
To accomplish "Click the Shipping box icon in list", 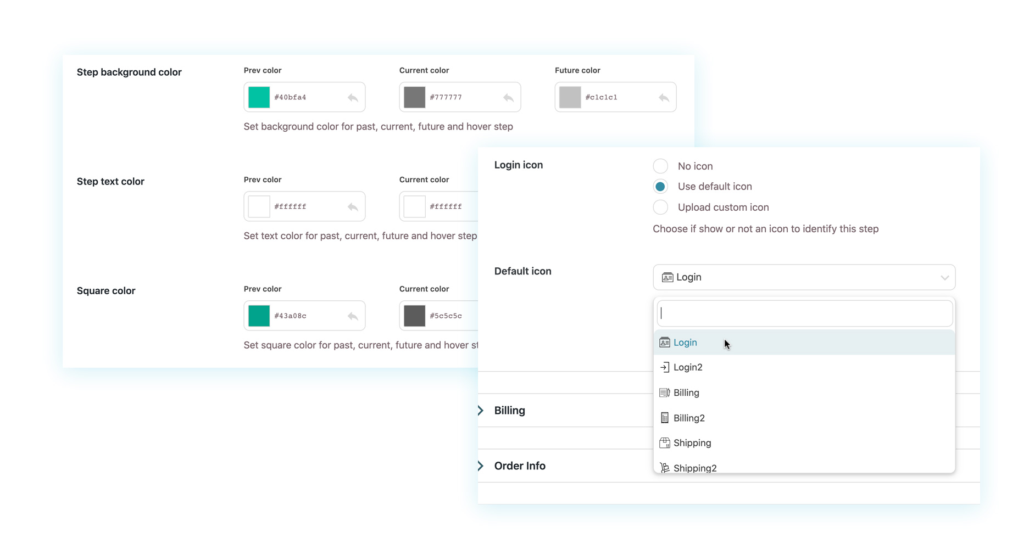I will pyautogui.click(x=664, y=443).
